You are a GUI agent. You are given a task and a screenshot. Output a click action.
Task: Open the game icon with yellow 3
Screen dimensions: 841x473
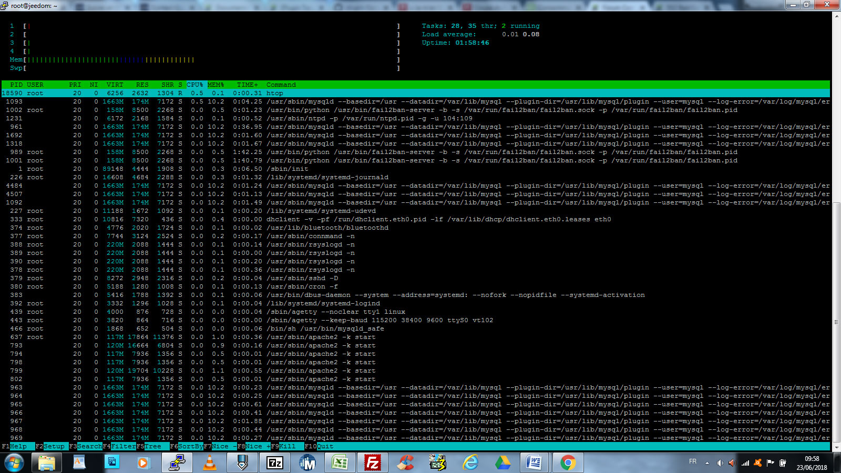tap(438, 463)
